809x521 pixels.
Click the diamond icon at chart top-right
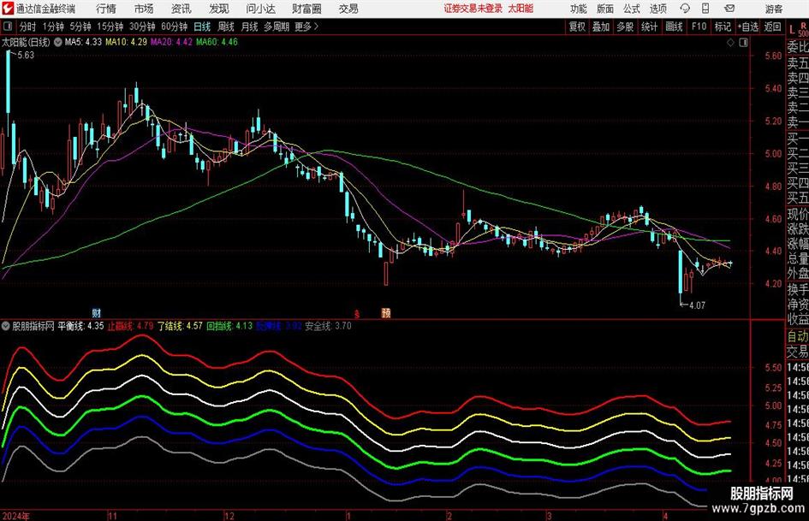pyautogui.click(x=730, y=43)
